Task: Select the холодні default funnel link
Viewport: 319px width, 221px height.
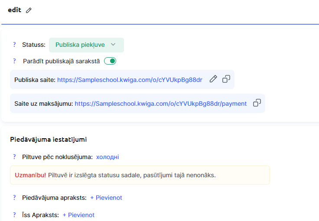Action: click(x=107, y=157)
